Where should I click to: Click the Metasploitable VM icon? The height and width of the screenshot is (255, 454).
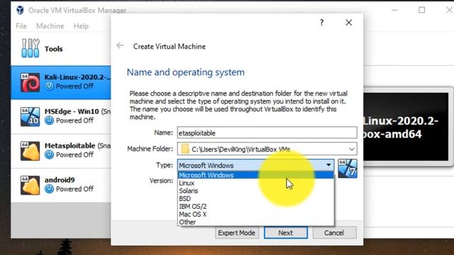tap(30, 151)
